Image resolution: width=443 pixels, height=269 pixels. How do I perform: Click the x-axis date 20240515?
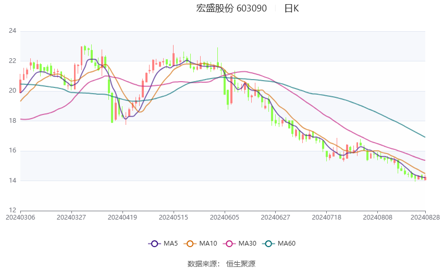coord(174,217)
